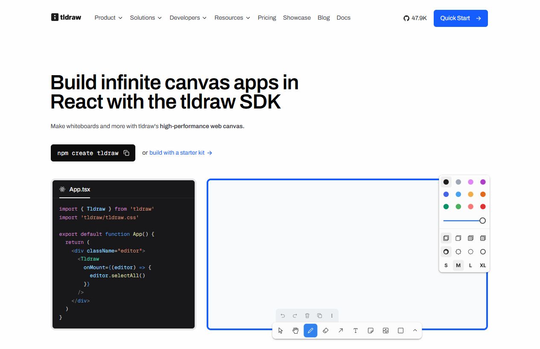Click the trash Delete icon
Screen dimensions: 540x349
307,316
